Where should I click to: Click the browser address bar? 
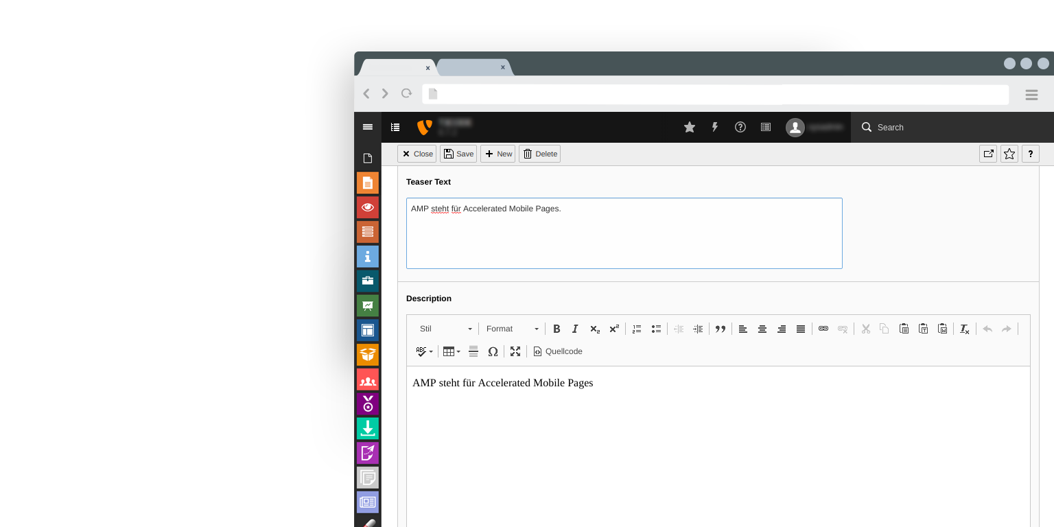(715, 94)
